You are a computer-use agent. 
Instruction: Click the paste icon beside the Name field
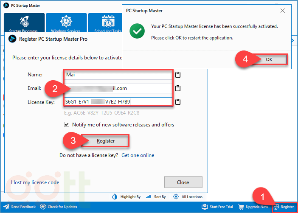[x=178, y=75]
